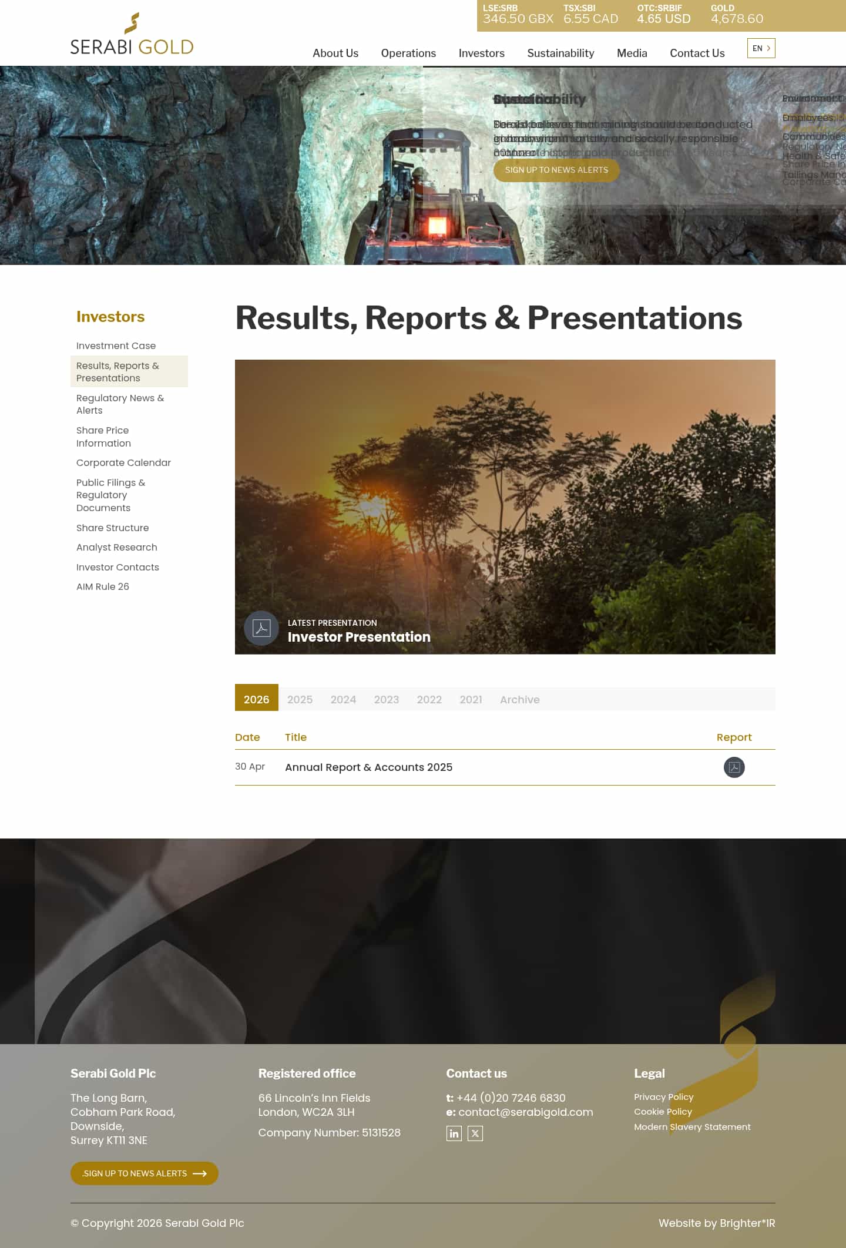Open Public Filings & Regulatory Documents link
846x1248 pixels.
(110, 495)
